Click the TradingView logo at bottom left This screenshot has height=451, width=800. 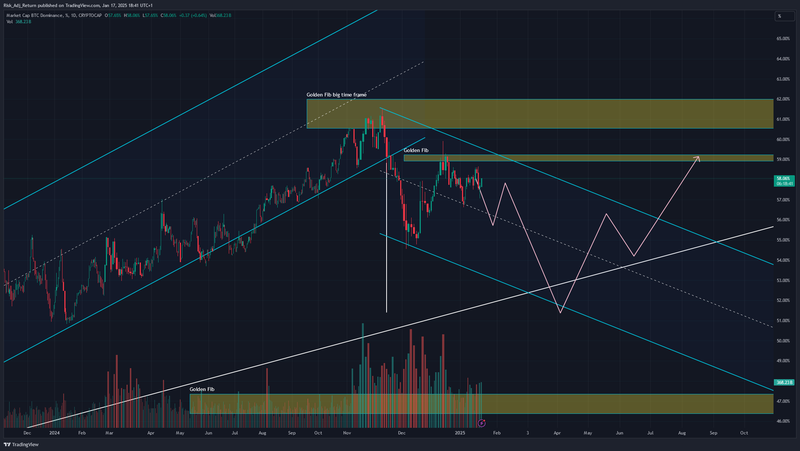click(21, 444)
